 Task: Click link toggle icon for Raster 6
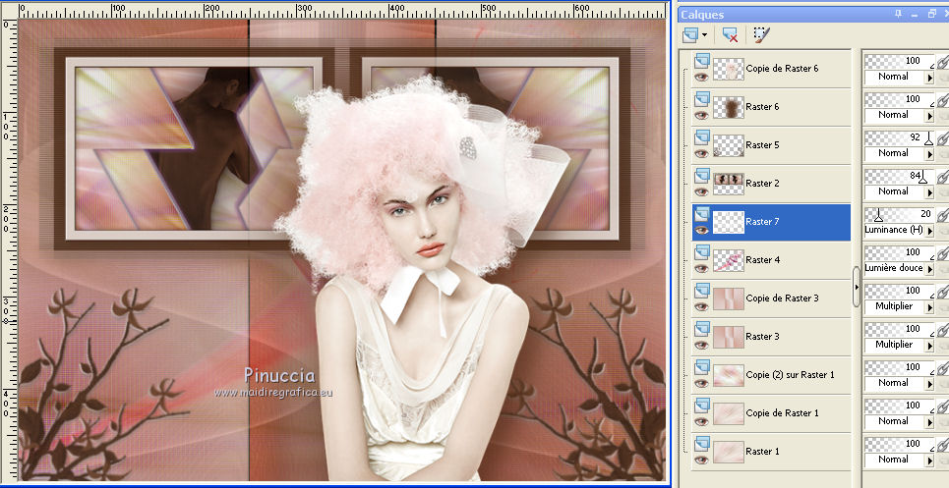pyautogui.click(x=943, y=101)
